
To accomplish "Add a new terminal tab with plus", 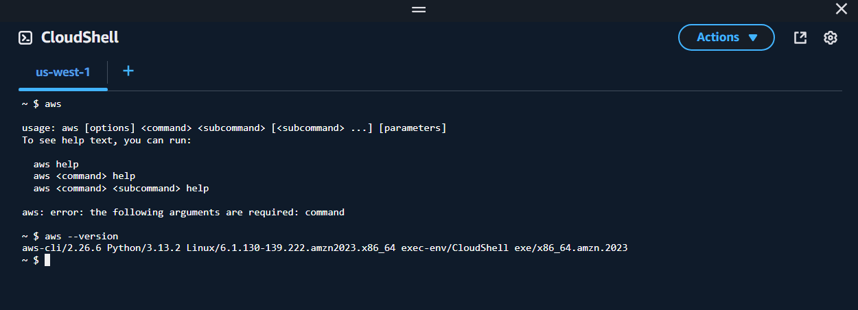I will 128,71.
